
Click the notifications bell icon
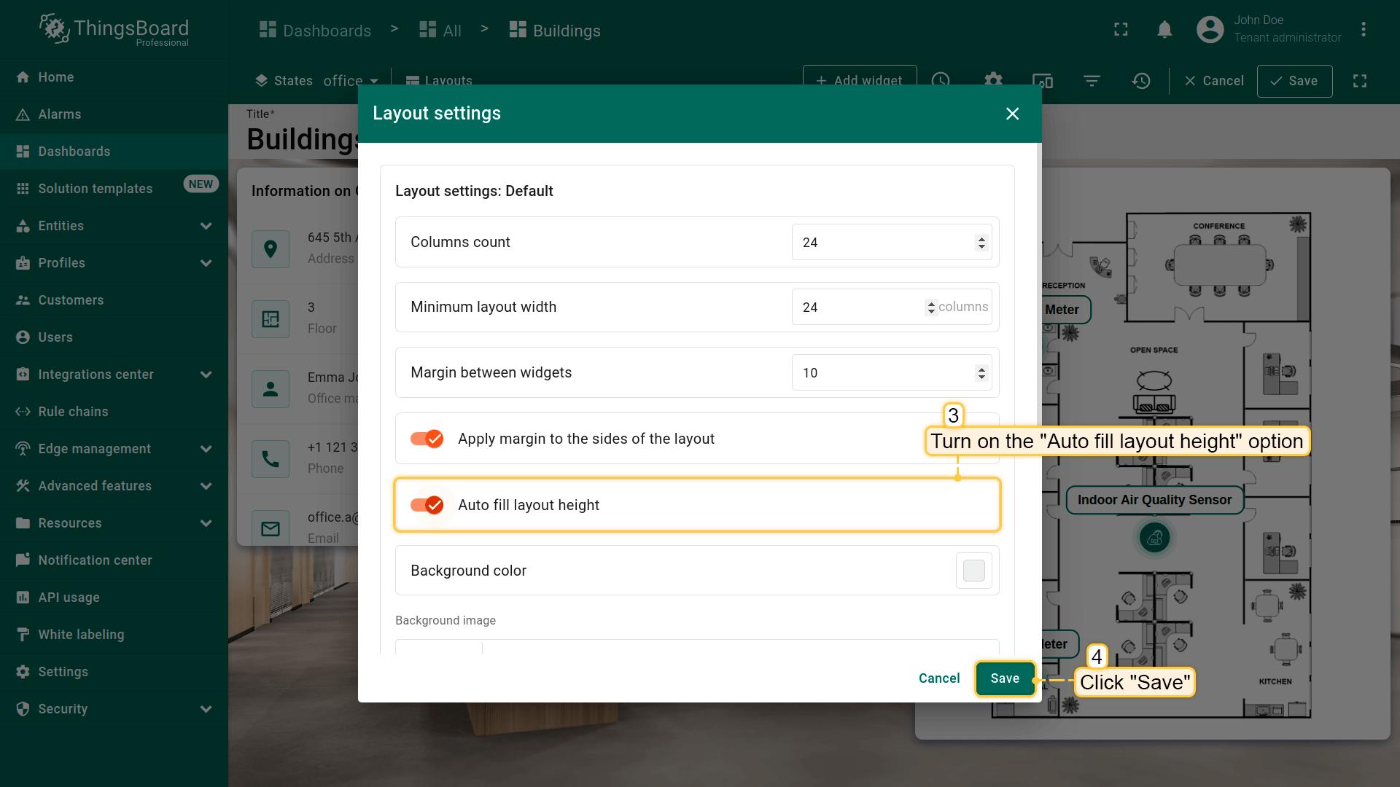(1164, 29)
